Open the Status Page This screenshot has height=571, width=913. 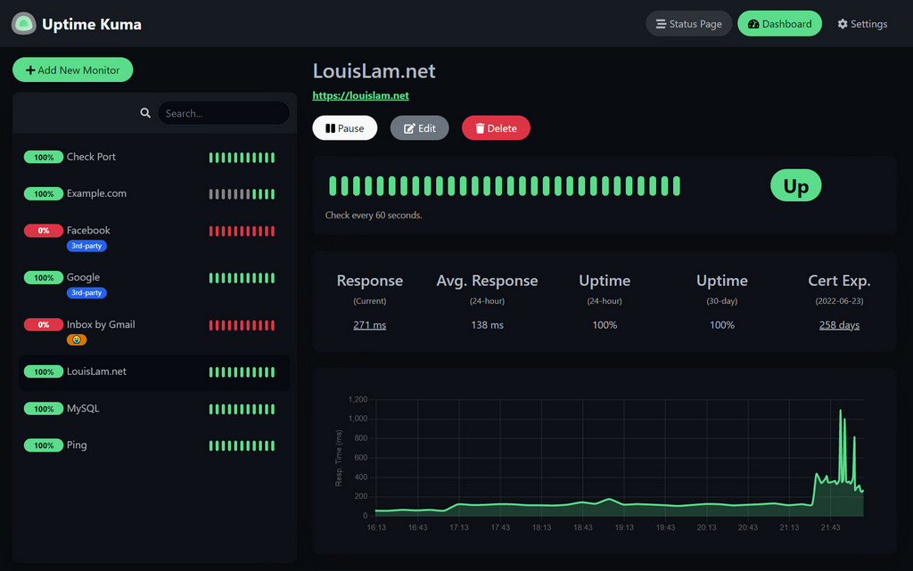(688, 23)
